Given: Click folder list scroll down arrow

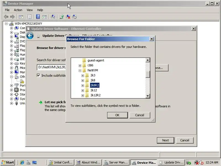Looking at the screenshot, I should pos(148,96).
